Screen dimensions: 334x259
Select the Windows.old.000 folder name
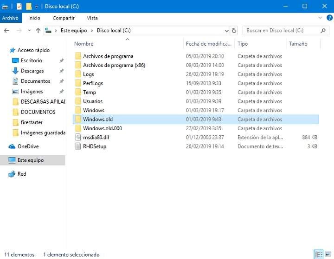click(103, 128)
